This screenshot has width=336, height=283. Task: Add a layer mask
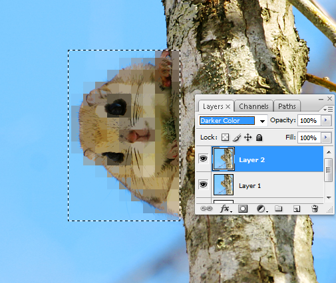[243, 209]
